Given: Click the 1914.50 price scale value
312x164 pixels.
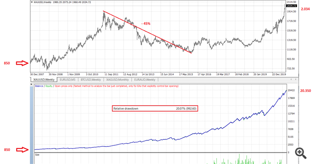Looking at the screenshot, I should pyautogui.click(x=292, y=12).
